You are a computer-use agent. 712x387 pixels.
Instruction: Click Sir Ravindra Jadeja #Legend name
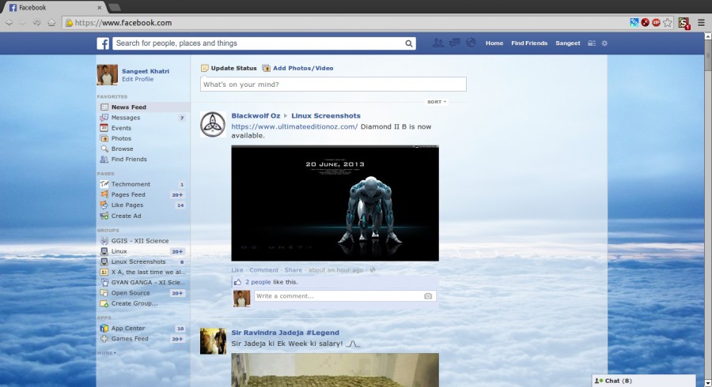click(285, 333)
